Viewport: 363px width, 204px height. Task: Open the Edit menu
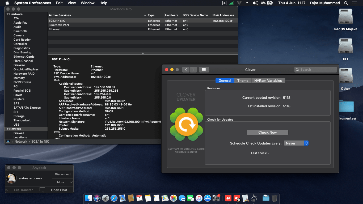(60, 3)
